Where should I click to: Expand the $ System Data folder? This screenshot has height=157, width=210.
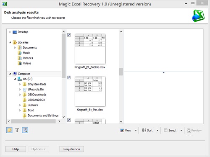(20, 84)
